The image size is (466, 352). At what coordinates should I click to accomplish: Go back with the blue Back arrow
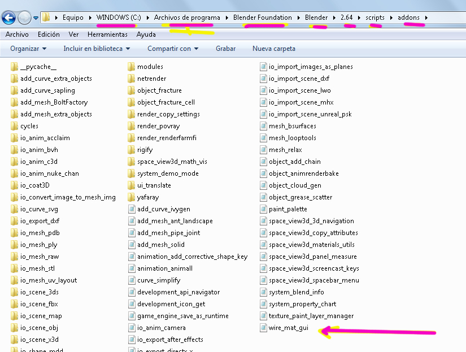pyautogui.click(x=8, y=18)
